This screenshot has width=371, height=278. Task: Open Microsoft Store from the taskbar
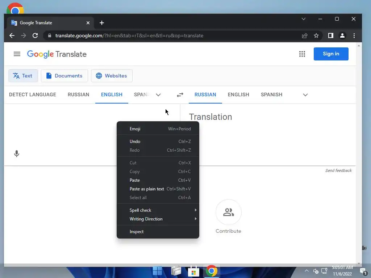(x=193, y=271)
